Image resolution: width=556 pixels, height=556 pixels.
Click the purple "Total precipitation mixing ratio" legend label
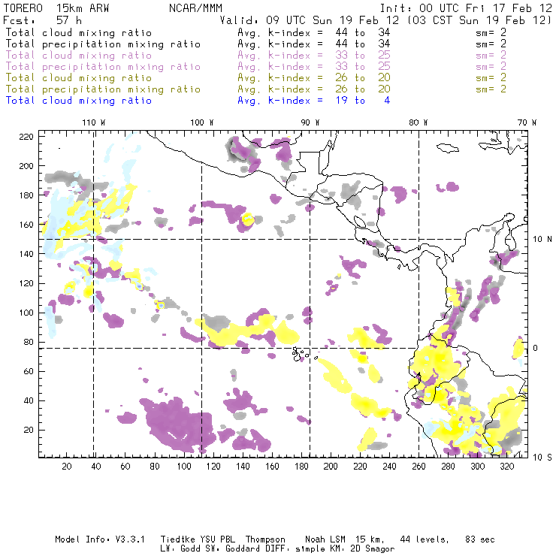[x=103, y=67]
